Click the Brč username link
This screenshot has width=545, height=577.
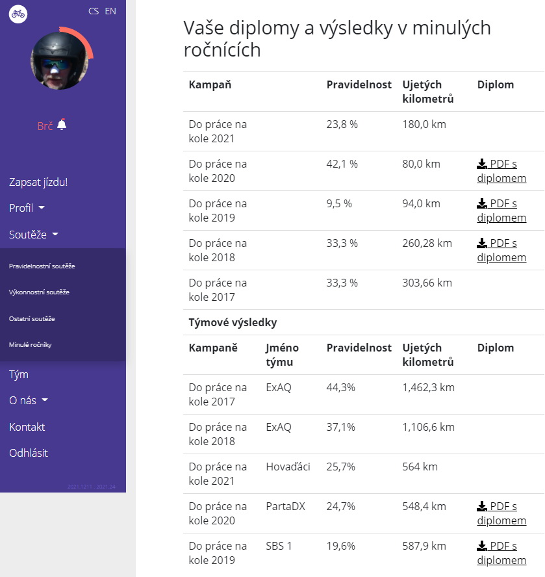(45, 126)
